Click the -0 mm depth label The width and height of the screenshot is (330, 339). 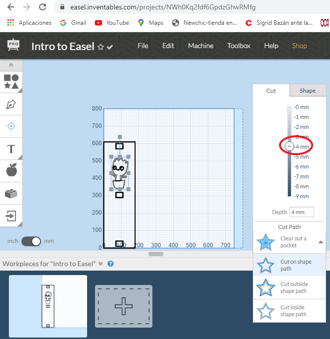tap(301, 107)
